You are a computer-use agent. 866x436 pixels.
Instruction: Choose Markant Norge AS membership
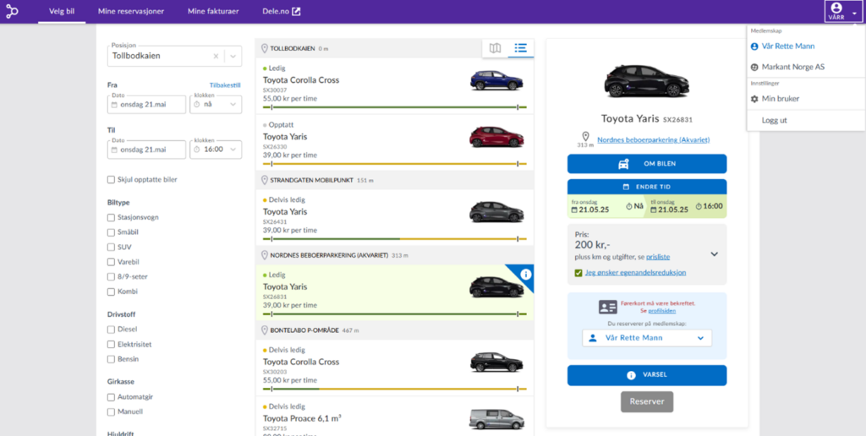point(792,67)
